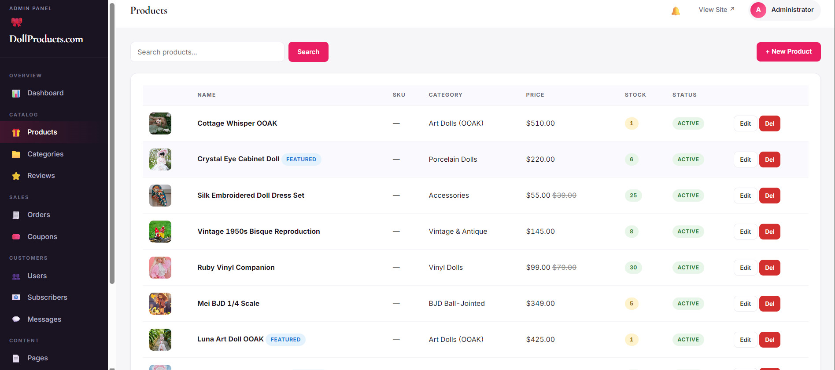Viewport: 835px width, 370px height.
Task: Click the Search products input field
Action: [207, 52]
